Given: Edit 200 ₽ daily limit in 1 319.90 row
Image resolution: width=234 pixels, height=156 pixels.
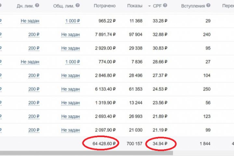Looking at the screenshot, I should coord(34,103).
